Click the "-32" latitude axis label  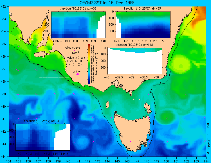coord(3,6)
